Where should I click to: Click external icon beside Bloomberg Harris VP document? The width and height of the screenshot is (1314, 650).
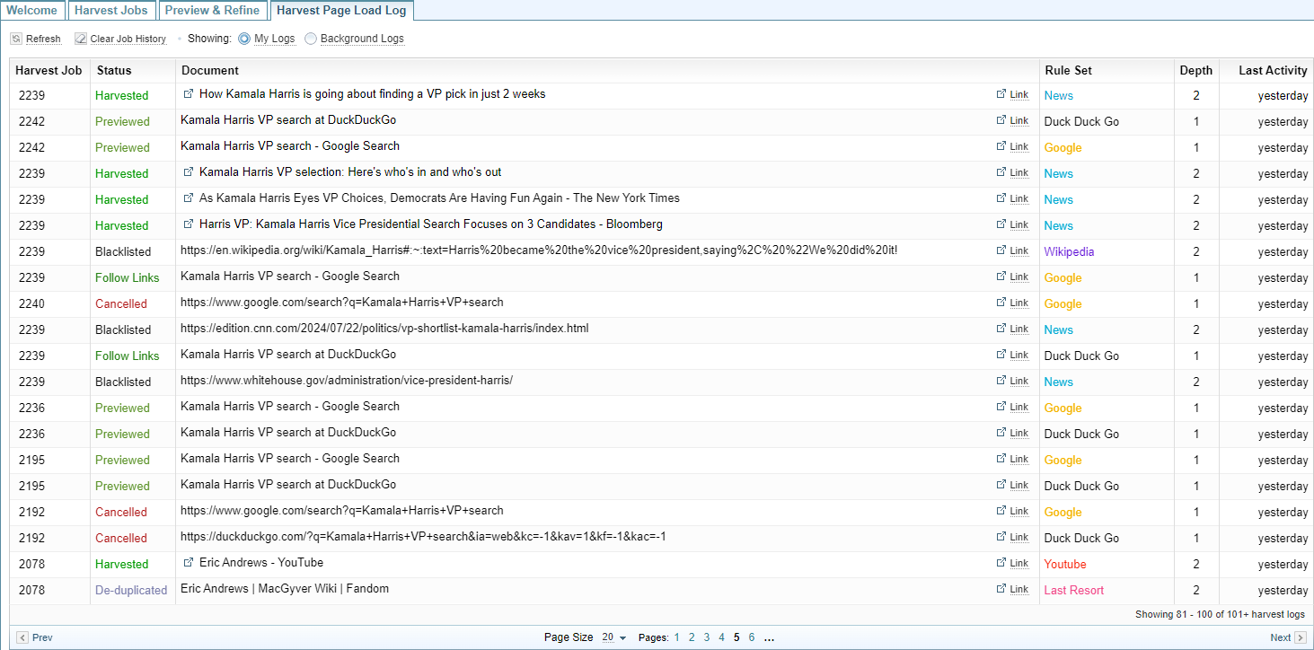[189, 224]
